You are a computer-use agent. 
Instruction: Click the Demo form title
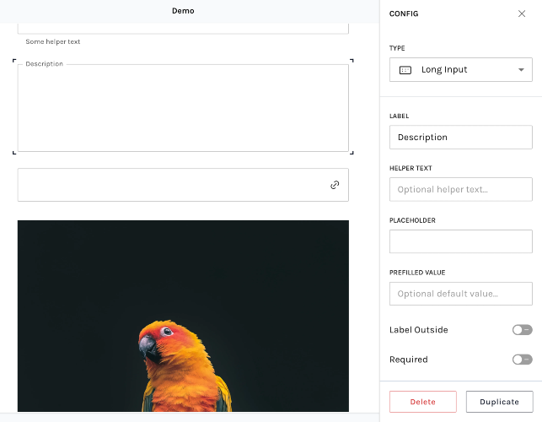coord(183,11)
